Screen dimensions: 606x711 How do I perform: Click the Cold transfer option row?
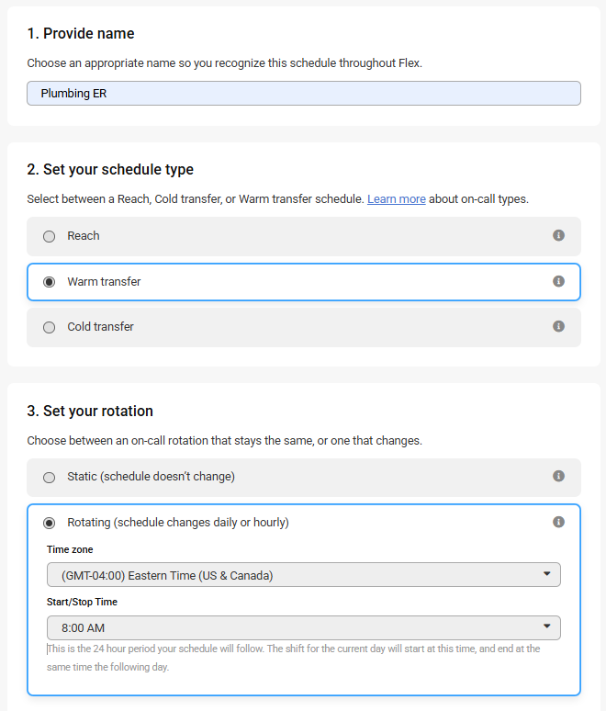[x=303, y=327]
